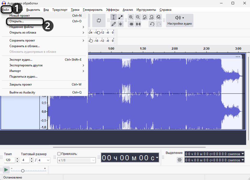
Task: Open selection start format dropdown arrow
Action: point(243,154)
